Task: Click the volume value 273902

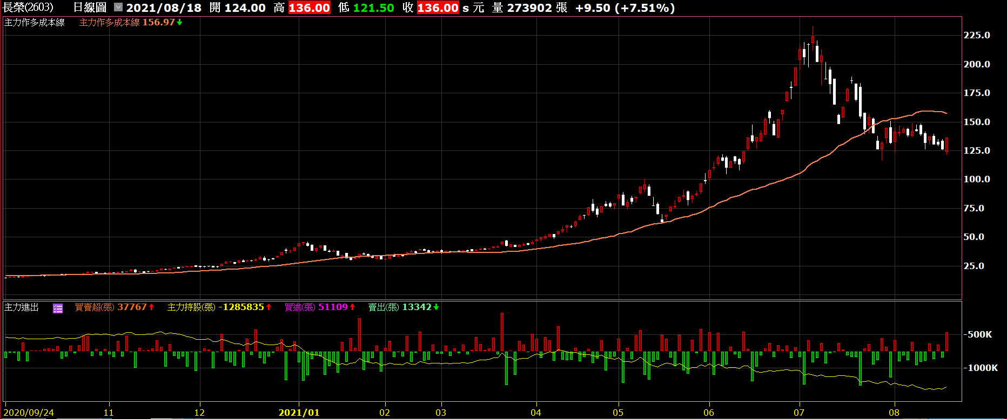Action: [529, 8]
